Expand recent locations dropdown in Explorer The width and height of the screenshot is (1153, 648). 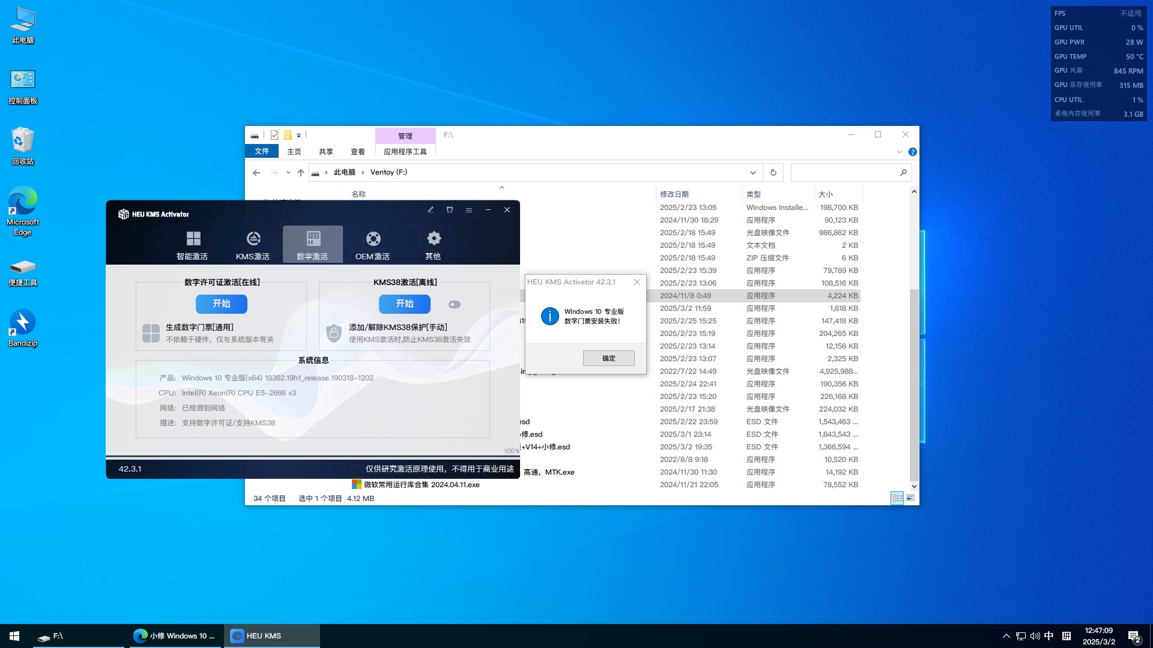point(288,173)
